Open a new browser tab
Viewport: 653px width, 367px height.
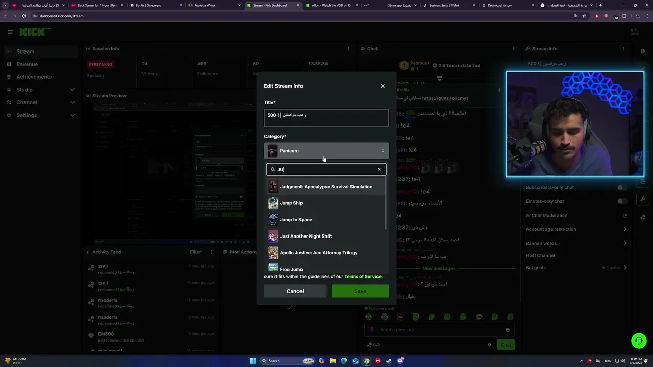point(600,5)
